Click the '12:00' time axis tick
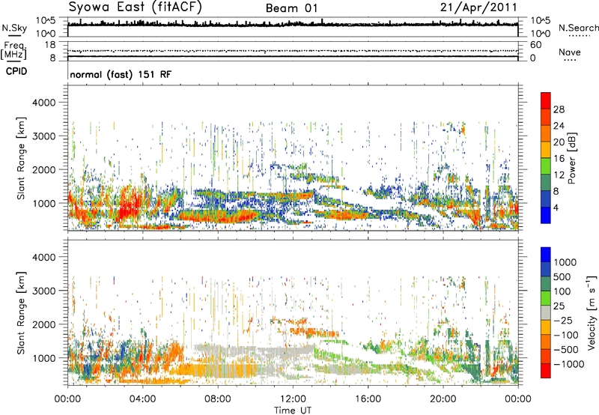Viewport: 599px width, 415px height. [x=293, y=399]
